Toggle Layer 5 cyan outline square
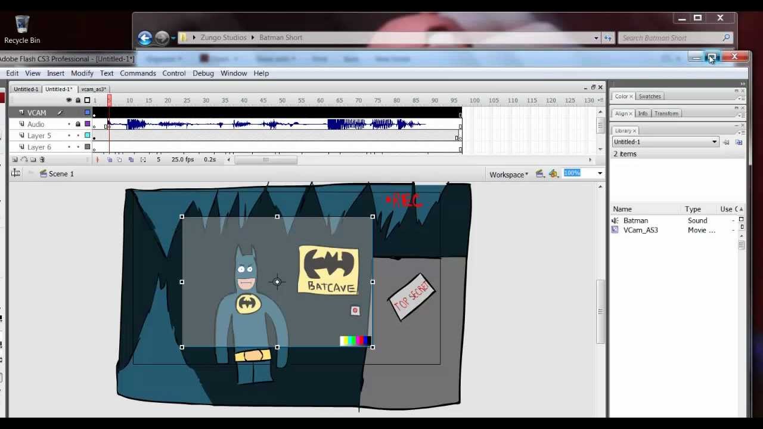The image size is (763, 429). coord(87,135)
